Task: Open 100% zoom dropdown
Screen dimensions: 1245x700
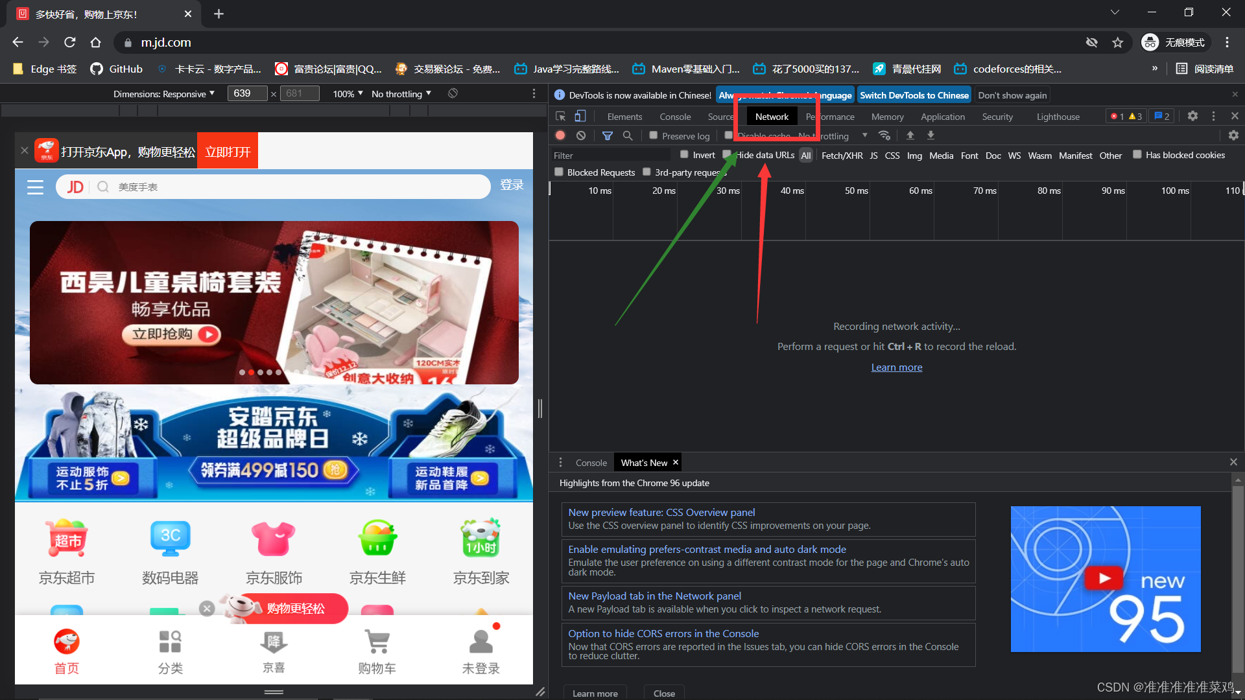Action: [348, 94]
